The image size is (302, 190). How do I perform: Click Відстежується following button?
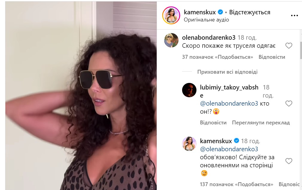coord(250,12)
